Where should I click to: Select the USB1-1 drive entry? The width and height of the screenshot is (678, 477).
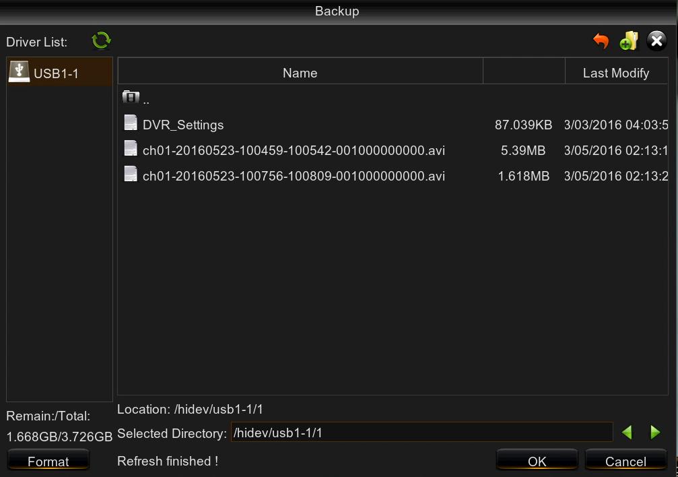[x=59, y=72]
